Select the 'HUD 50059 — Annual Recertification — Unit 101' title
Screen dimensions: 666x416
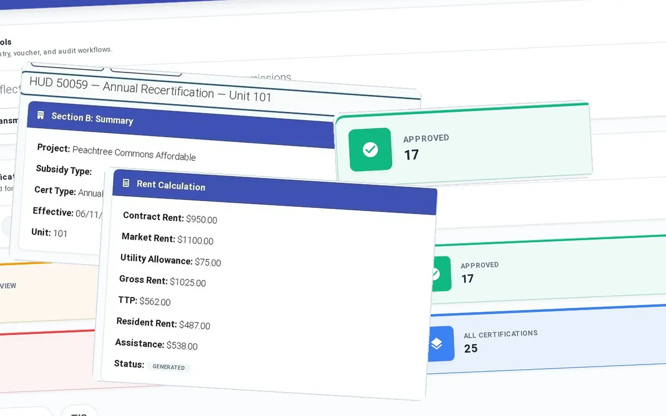[150, 89]
